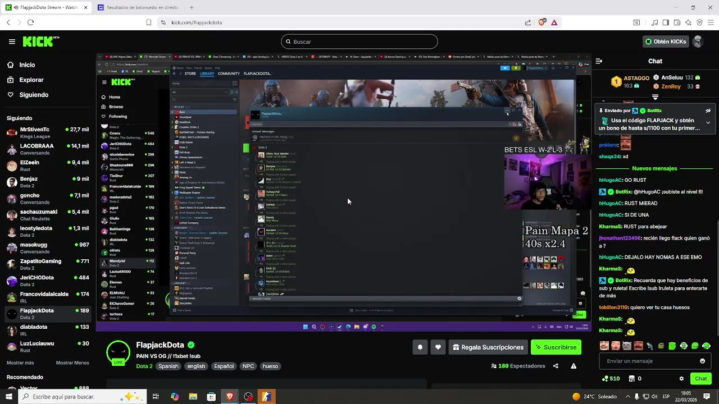Open a new browser tab
This screenshot has width=719, height=404.
(192, 7)
